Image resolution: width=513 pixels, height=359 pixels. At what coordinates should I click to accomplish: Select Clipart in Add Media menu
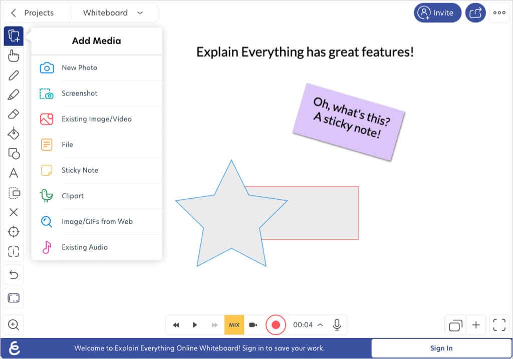pyautogui.click(x=73, y=196)
